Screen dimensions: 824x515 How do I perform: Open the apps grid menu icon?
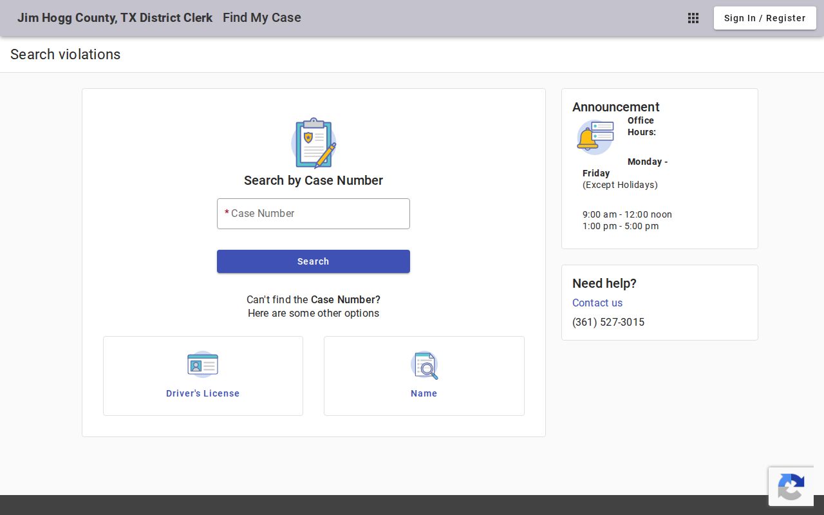click(x=693, y=18)
